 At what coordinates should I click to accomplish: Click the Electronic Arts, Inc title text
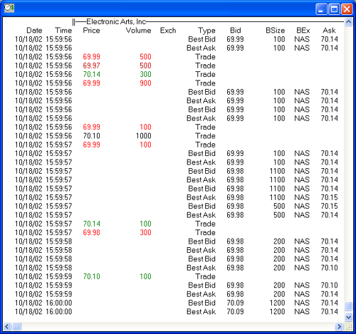click(x=116, y=22)
